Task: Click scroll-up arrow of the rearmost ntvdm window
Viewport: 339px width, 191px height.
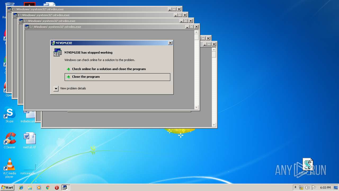Action: coord(214,50)
